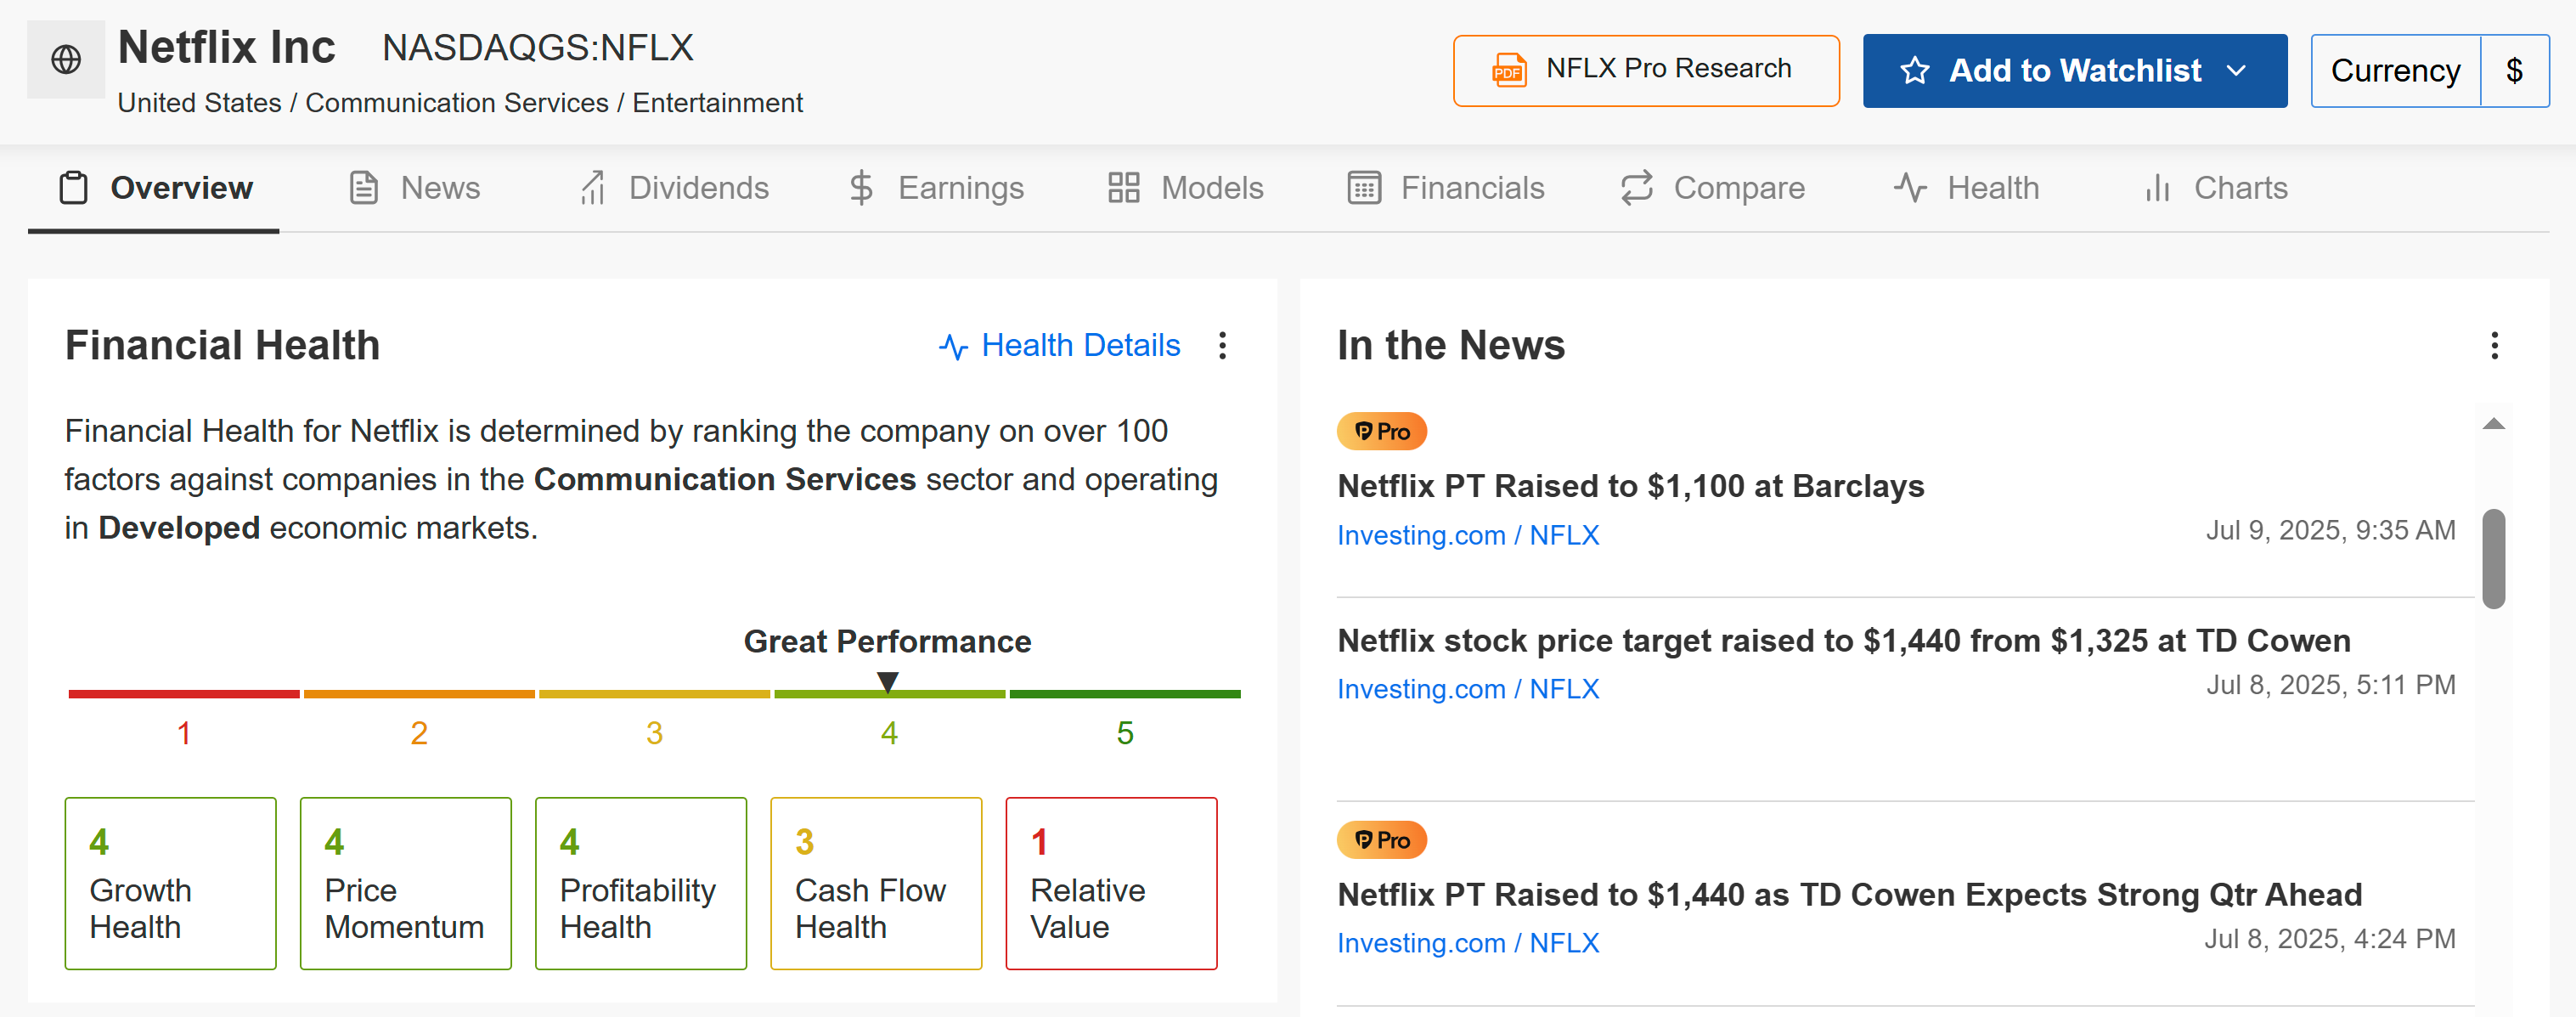This screenshot has height=1017, width=2576.
Task: View the Charts tab
Action: coord(2216,188)
